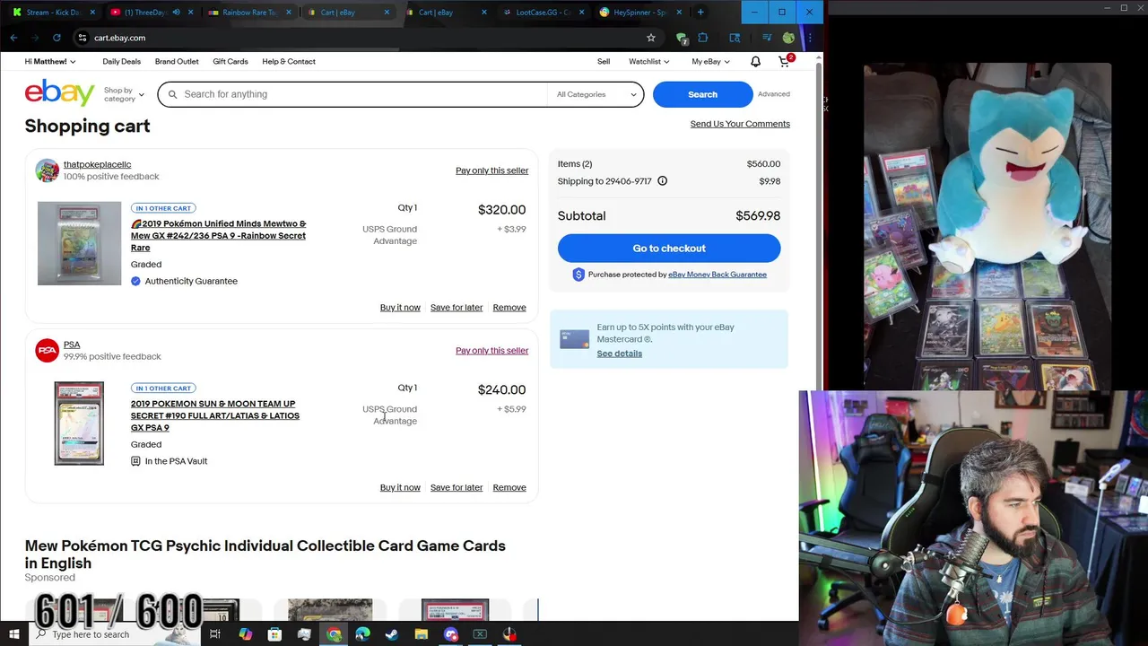Click the Mewtwo & Mew card thumbnail

pos(79,243)
